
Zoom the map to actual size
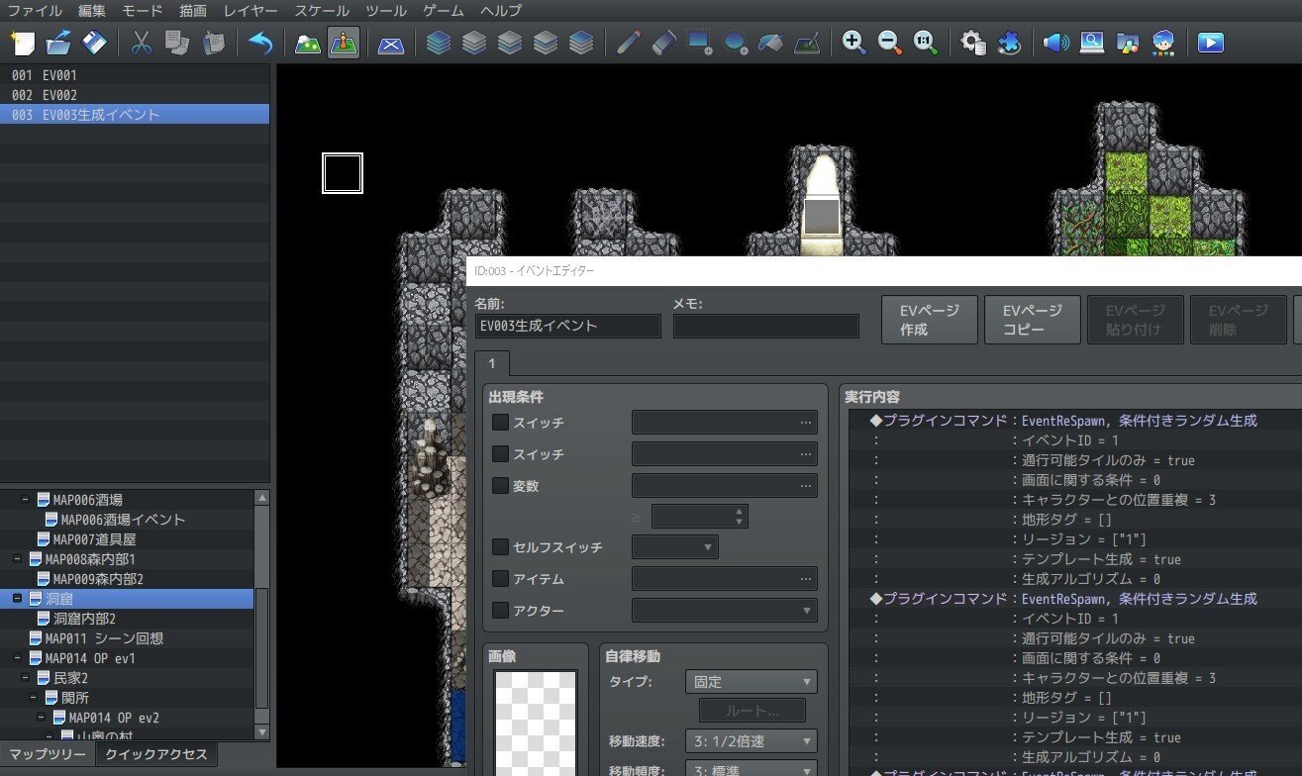[x=923, y=43]
